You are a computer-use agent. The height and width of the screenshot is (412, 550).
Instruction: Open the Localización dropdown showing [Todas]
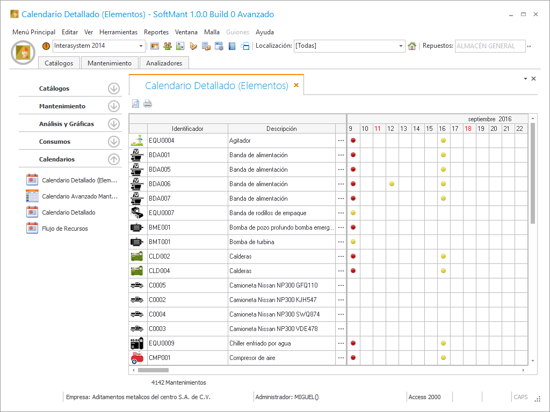tap(401, 46)
